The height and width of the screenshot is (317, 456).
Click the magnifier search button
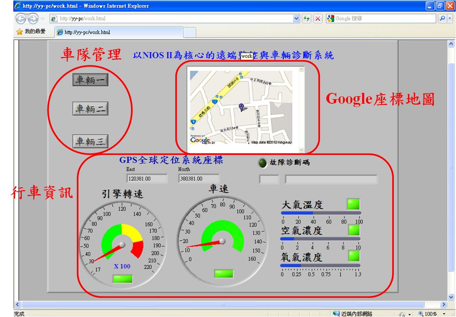pos(442,19)
